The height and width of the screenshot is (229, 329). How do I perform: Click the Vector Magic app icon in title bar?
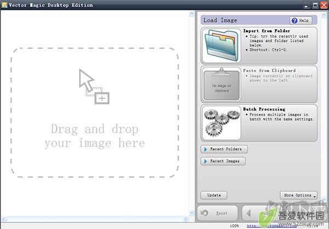point(4,5)
